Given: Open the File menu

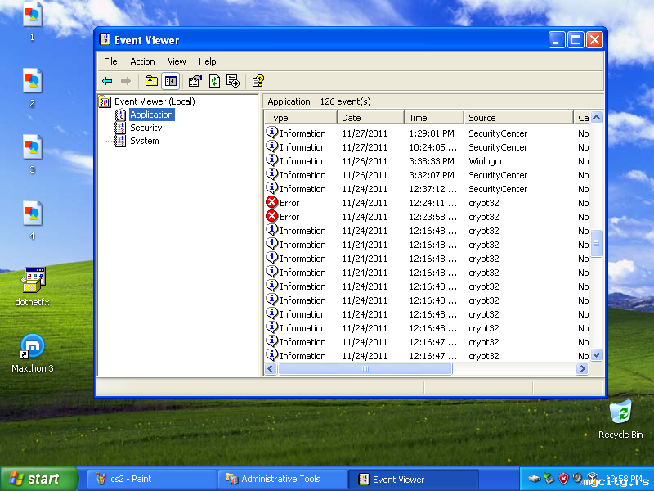Looking at the screenshot, I should click(x=110, y=61).
